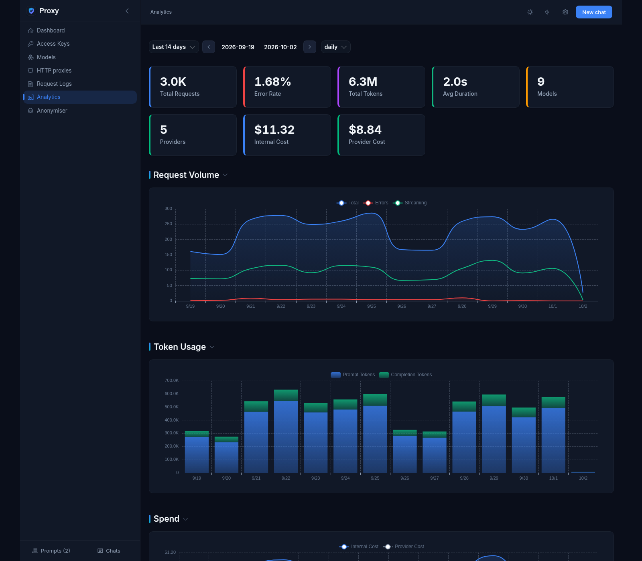Image resolution: width=642 pixels, height=561 pixels.
Task: Toggle light theme with sun icon
Action: (x=530, y=12)
